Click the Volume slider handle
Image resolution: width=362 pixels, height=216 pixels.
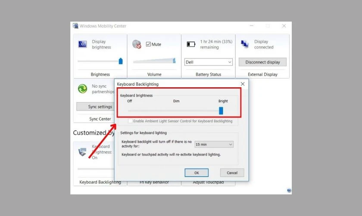(174, 60)
